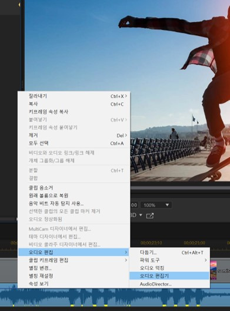Open the 100% preview zoom dropdown
Screen dimensions: 230x311
[156, 205]
